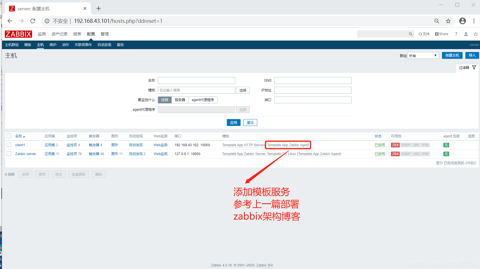Focus the 端口 filter input field

click(313, 100)
